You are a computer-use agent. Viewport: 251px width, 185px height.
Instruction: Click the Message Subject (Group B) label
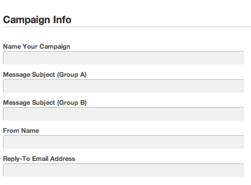click(45, 103)
